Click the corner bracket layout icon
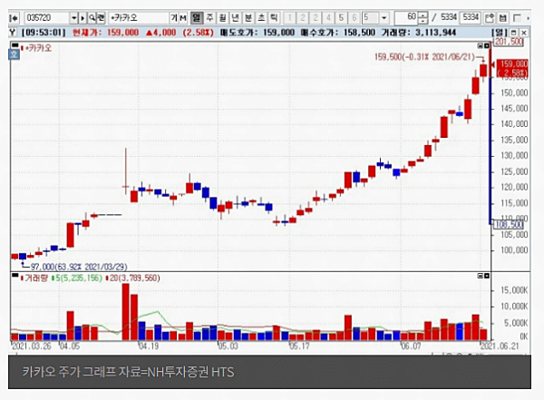This screenshot has width=544, height=400. 517,18
